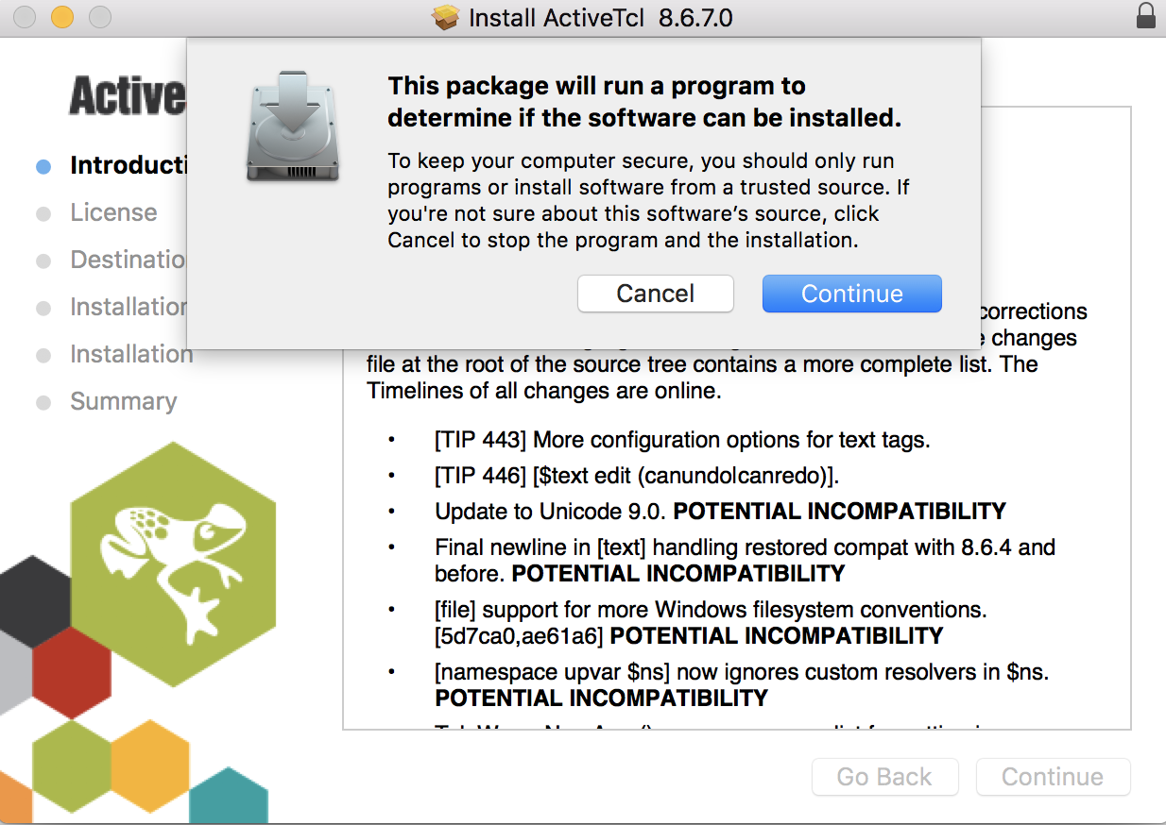
Task: Click the installer disk icon in the dialog
Action: [x=292, y=126]
